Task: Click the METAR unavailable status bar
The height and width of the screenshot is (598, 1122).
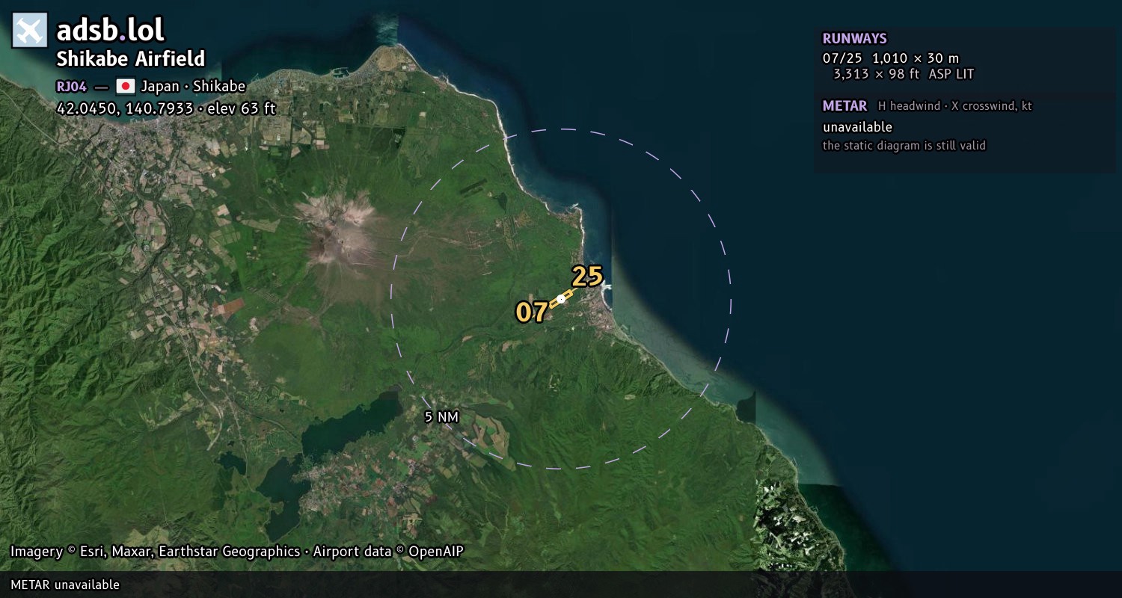Action: (x=561, y=585)
